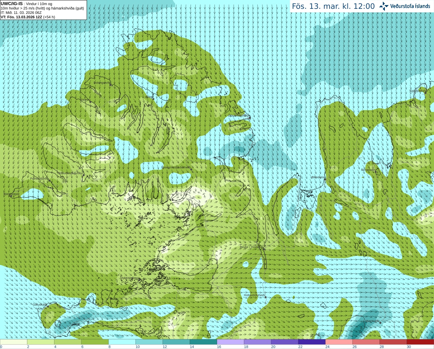The height and width of the screenshot is (349, 434).
Task: Select the Patreksfjörður station label
Action: (x=39, y=178)
